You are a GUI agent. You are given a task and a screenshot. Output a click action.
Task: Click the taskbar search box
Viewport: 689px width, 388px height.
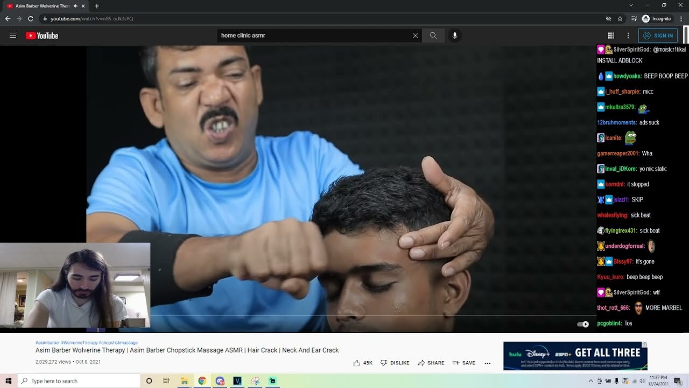pyautogui.click(x=79, y=381)
